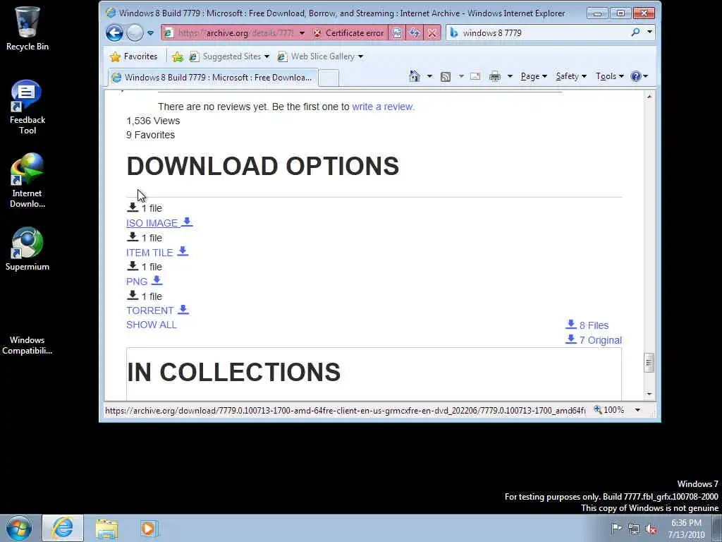Click the vertical scrollbar thumb
Viewport: 722px width, 542px height.
coord(649,362)
